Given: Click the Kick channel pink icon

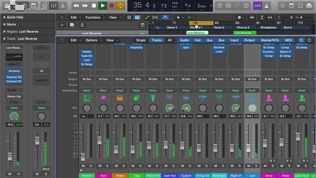Looking at the screenshot, I should [103, 98].
